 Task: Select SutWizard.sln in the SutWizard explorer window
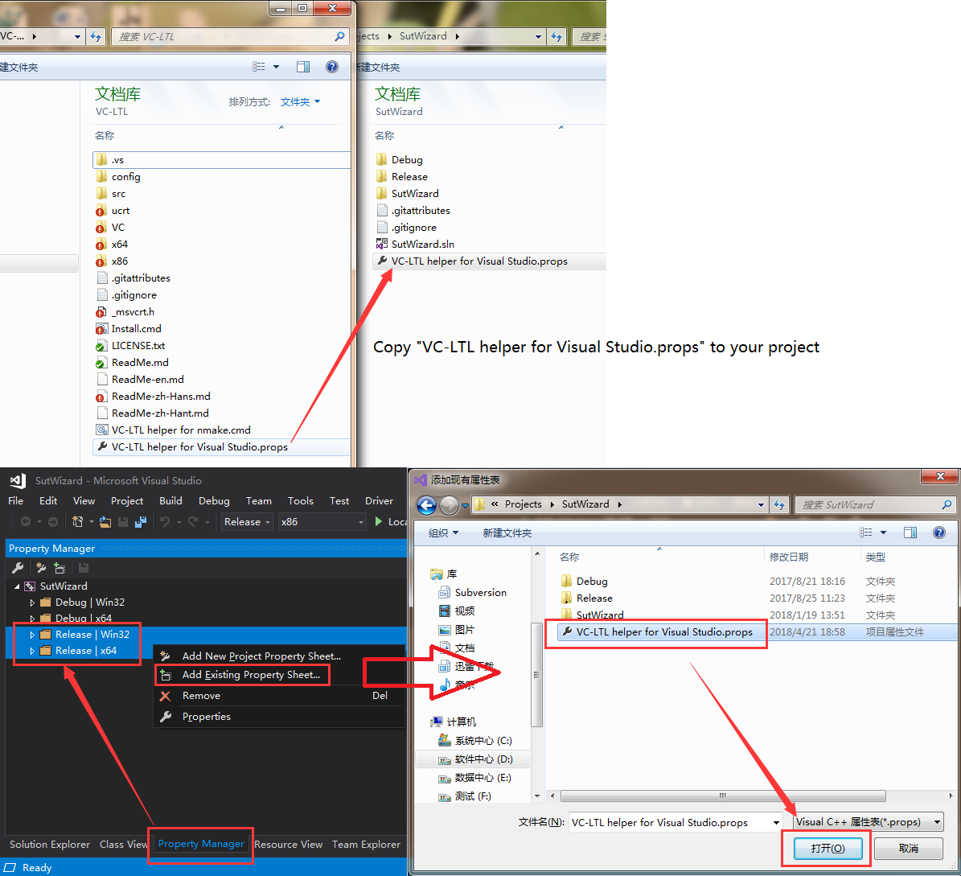423,244
